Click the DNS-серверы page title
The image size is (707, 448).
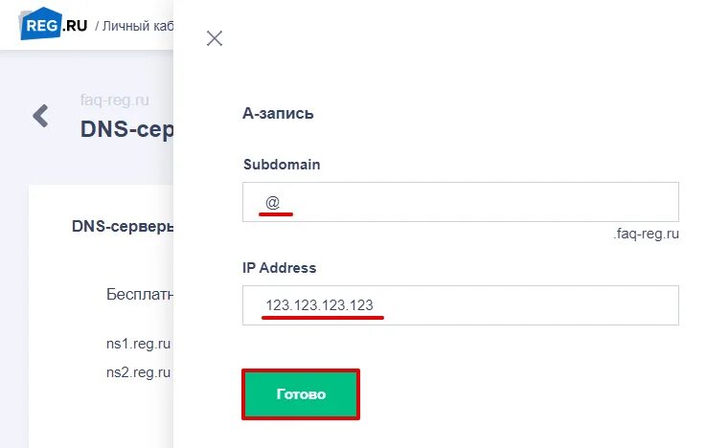click(126, 129)
